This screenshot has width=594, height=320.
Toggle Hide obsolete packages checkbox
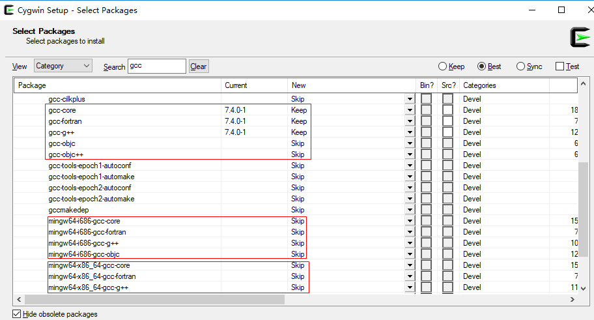tap(17, 314)
